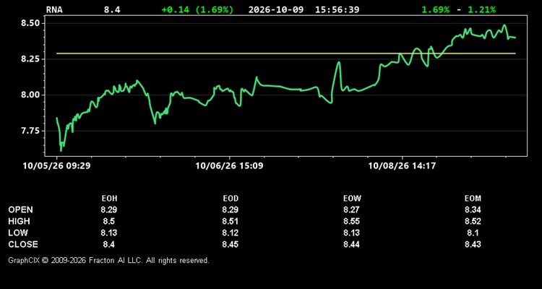This screenshot has width=542, height=289.
Task: Click the yellow horizontal reference line
Action: (x=286, y=53)
